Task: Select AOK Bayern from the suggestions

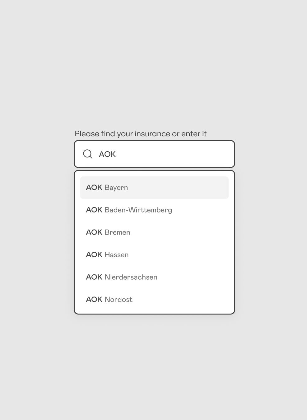Action: click(x=154, y=188)
